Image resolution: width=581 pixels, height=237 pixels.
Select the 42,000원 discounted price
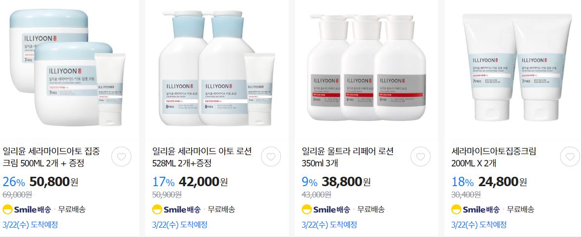coord(204,182)
